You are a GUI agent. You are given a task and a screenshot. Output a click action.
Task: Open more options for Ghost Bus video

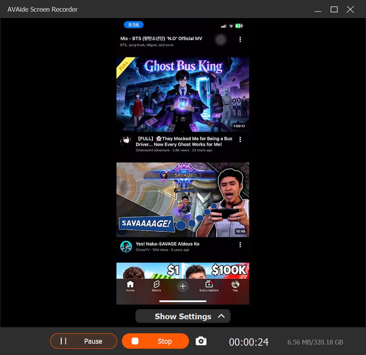point(240,140)
